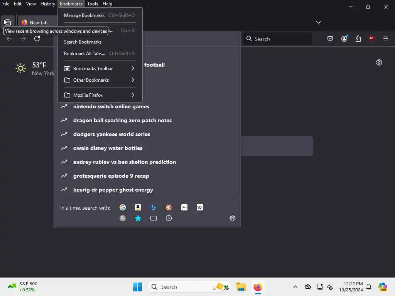Open Firefox View recent browsing icon

[7, 22]
